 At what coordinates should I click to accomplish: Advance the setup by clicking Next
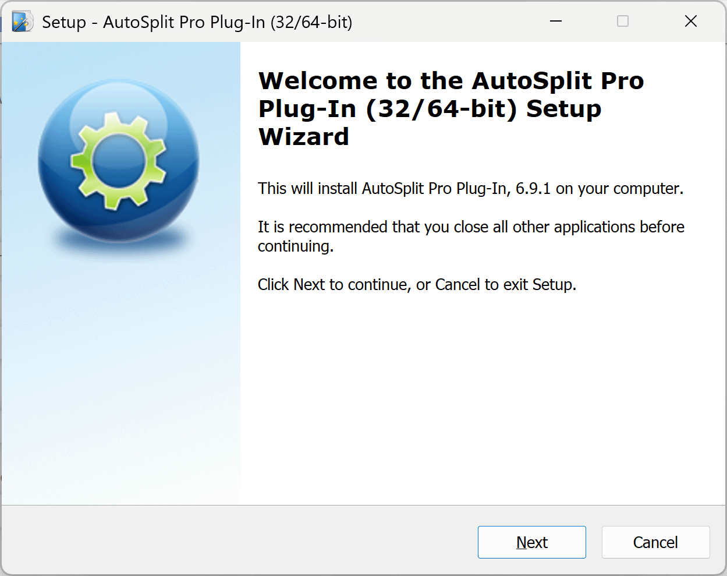[531, 542]
